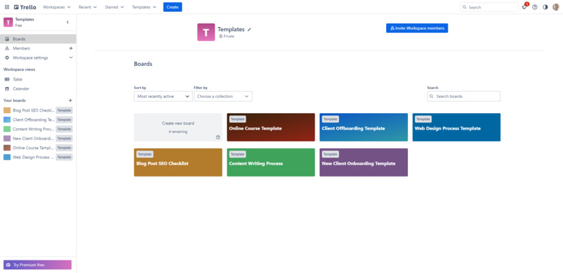The width and height of the screenshot is (563, 273).
Task: Open the Choose a collection filter dropdown
Action: click(x=223, y=97)
